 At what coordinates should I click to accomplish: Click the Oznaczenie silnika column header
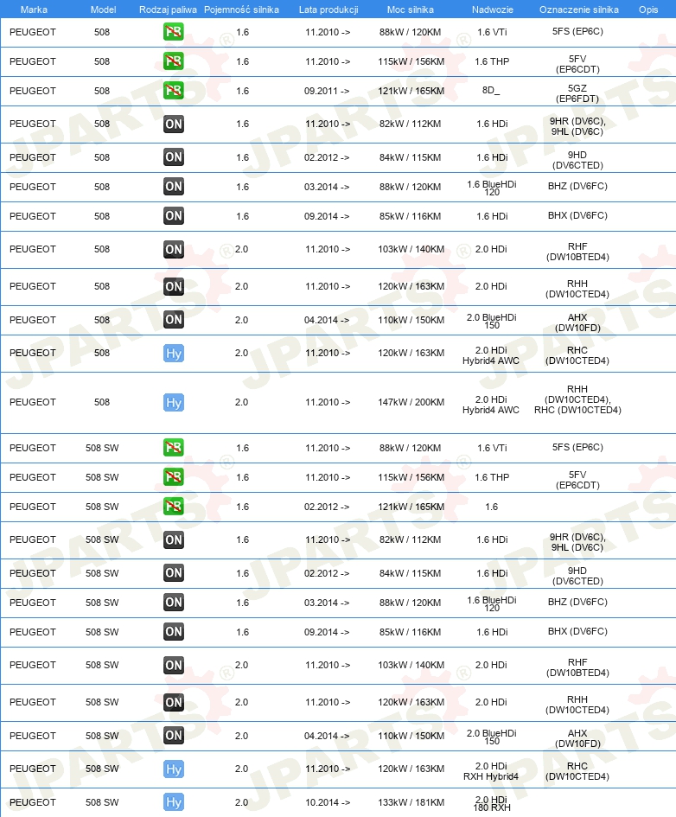(x=578, y=10)
